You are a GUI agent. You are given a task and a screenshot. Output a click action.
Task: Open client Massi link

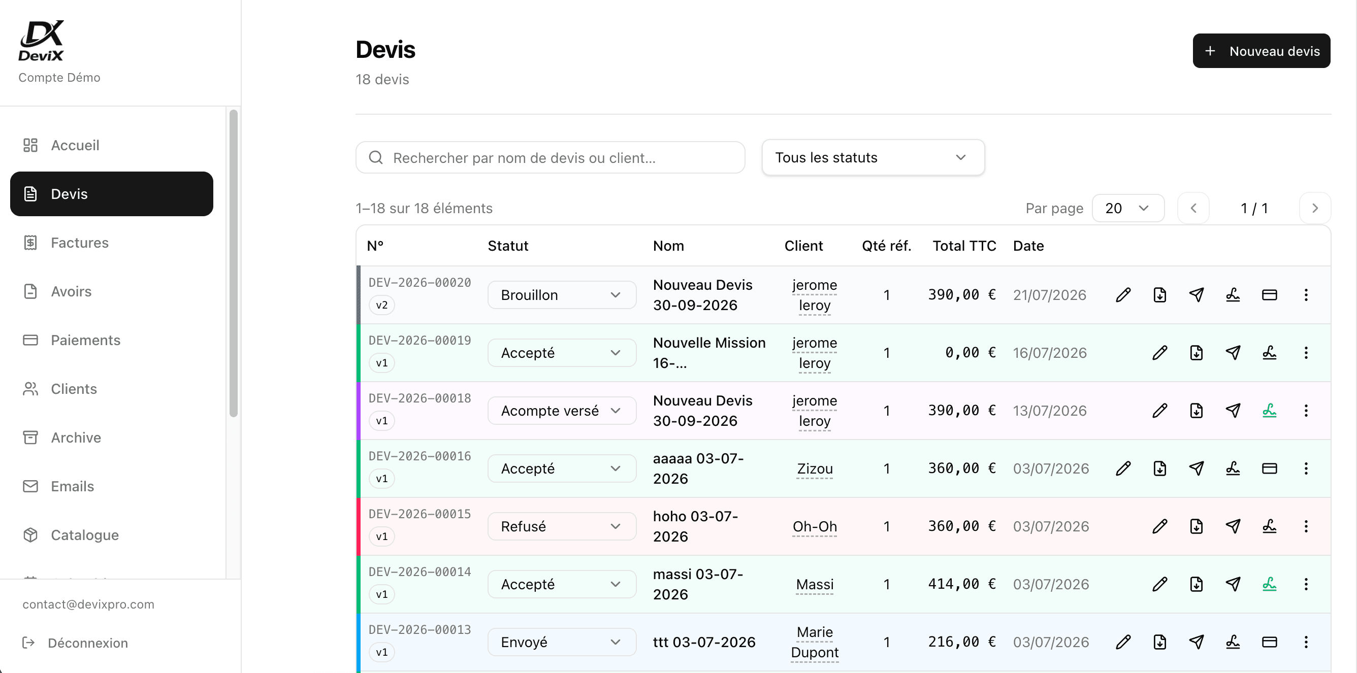tap(815, 585)
